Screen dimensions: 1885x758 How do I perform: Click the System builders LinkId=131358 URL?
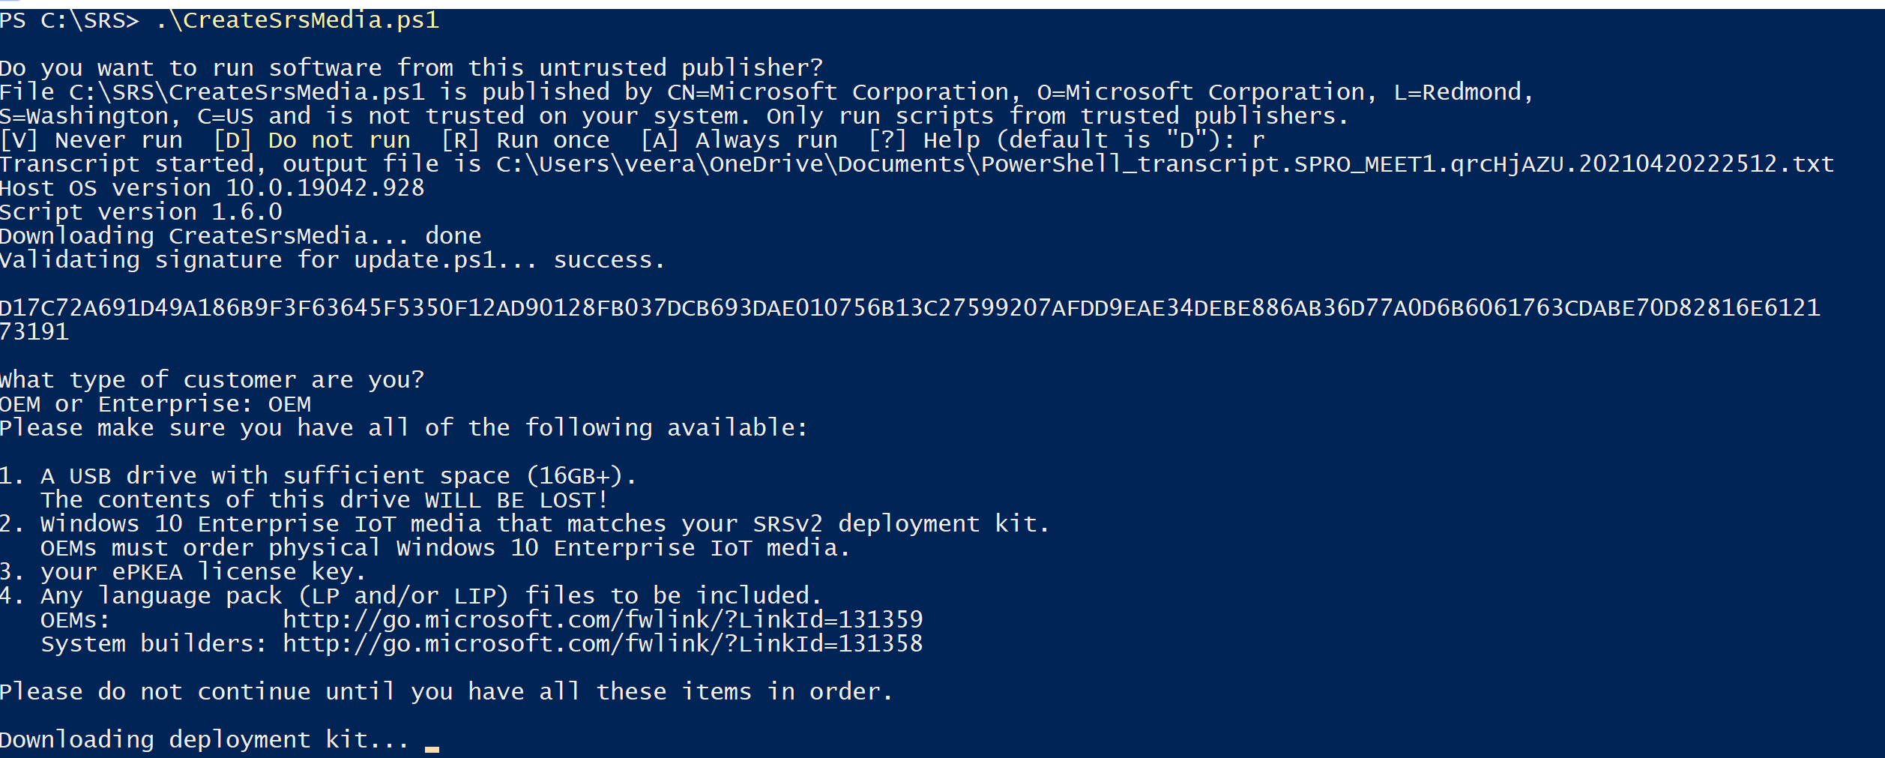click(x=603, y=644)
